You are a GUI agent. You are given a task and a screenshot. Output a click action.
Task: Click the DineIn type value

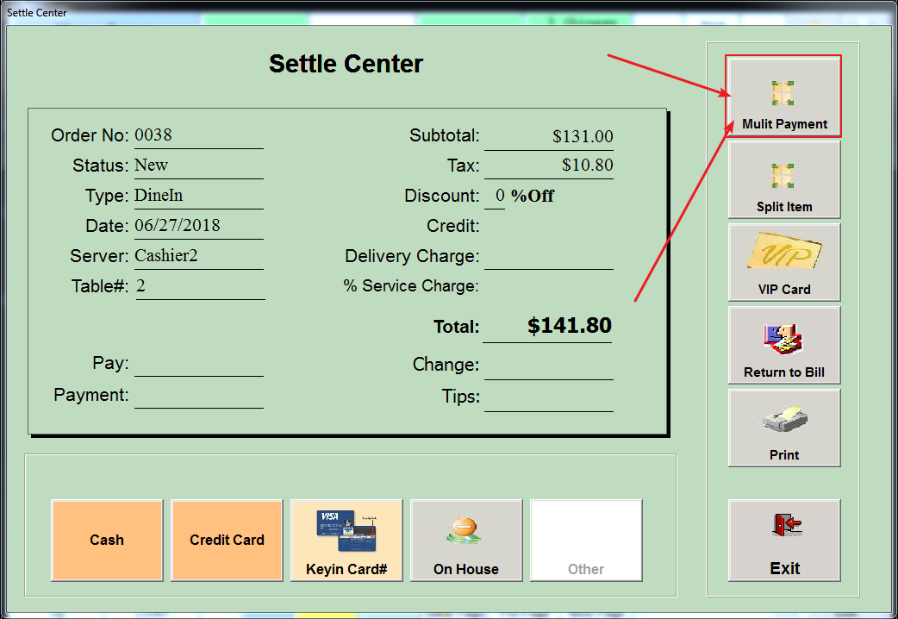(x=159, y=196)
